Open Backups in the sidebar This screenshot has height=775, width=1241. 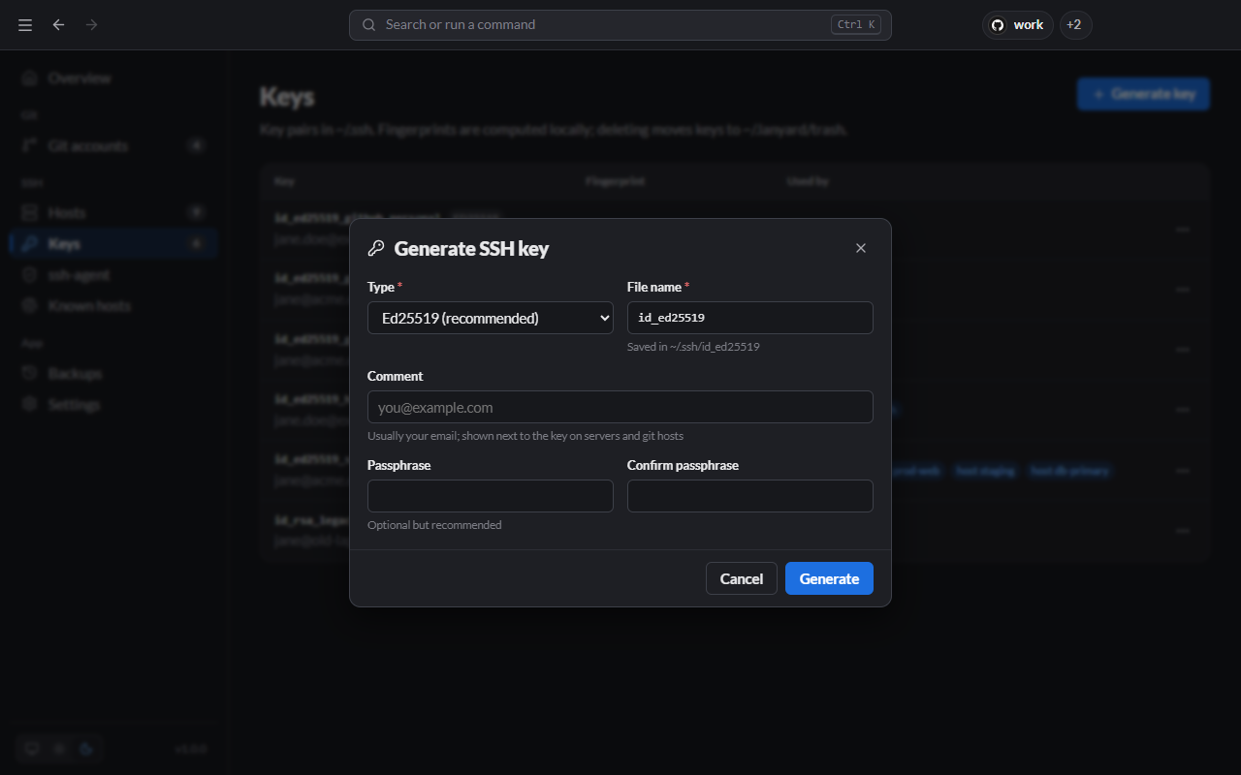(114, 373)
